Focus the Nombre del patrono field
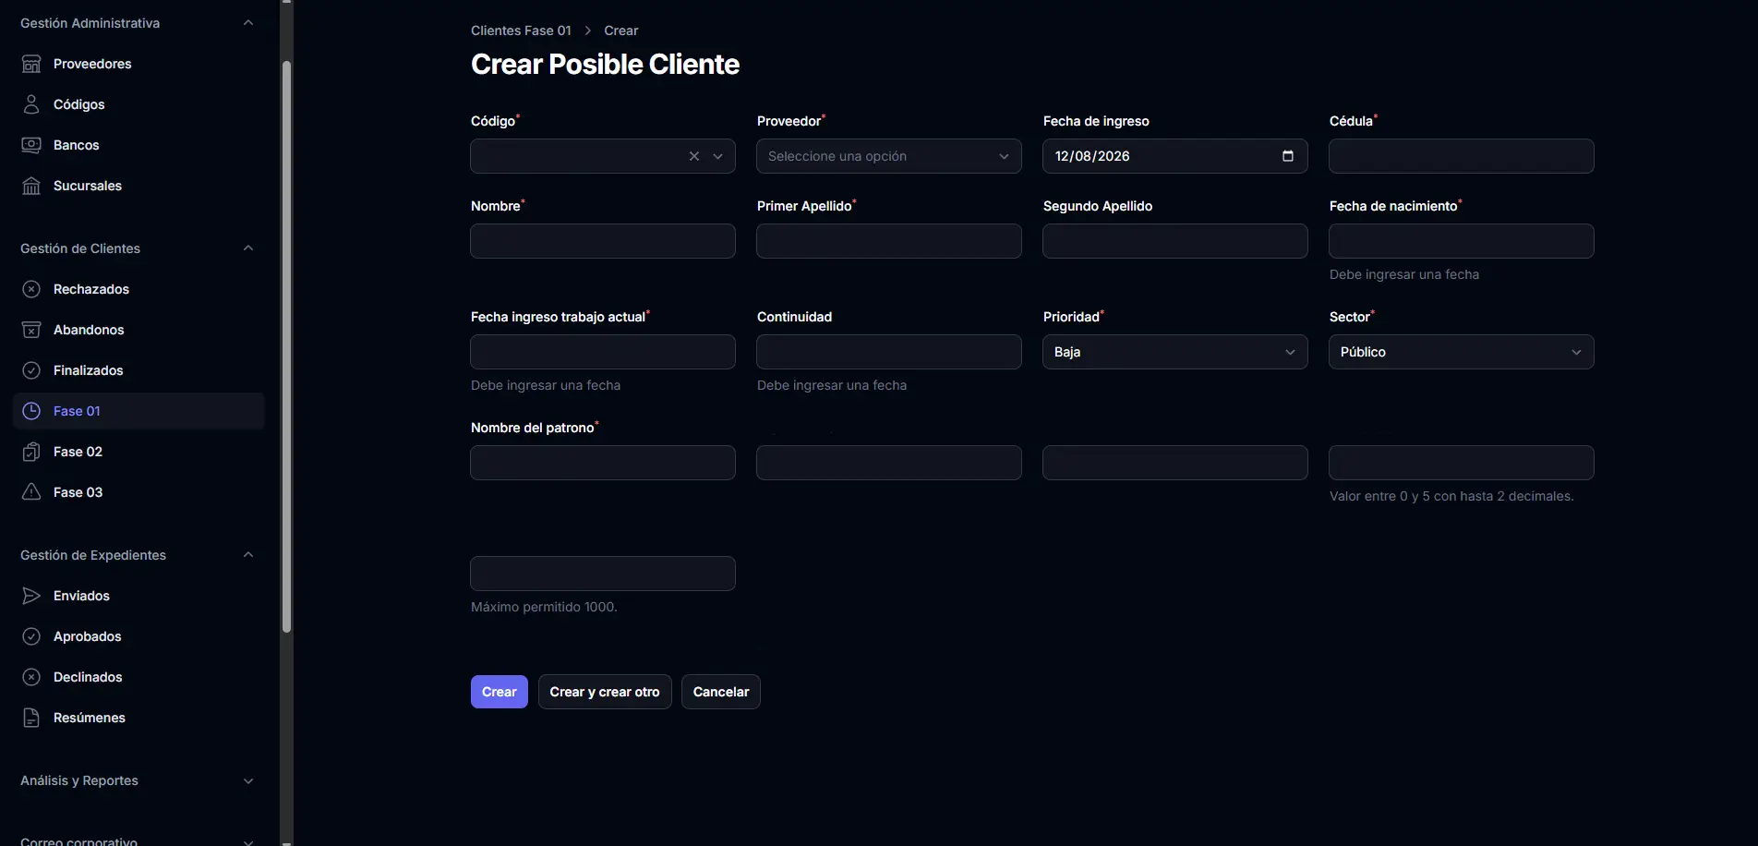Viewport: 1758px width, 846px height. point(603,463)
